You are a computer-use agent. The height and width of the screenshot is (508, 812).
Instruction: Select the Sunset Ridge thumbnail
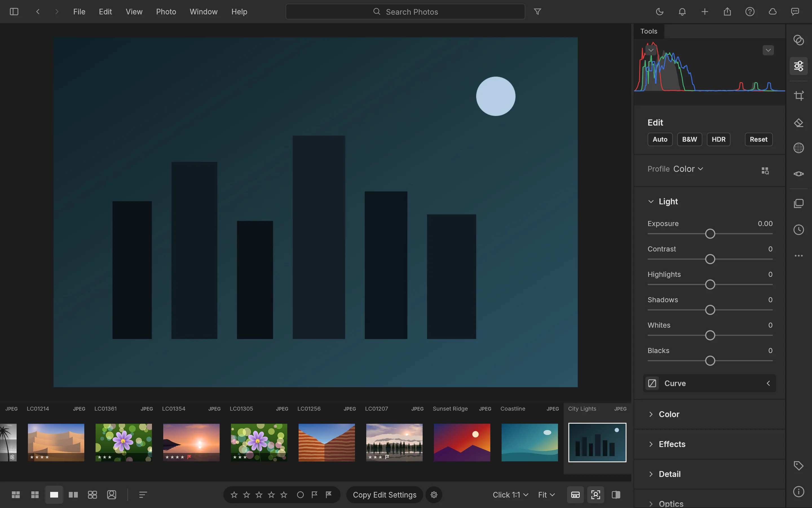click(462, 442)
